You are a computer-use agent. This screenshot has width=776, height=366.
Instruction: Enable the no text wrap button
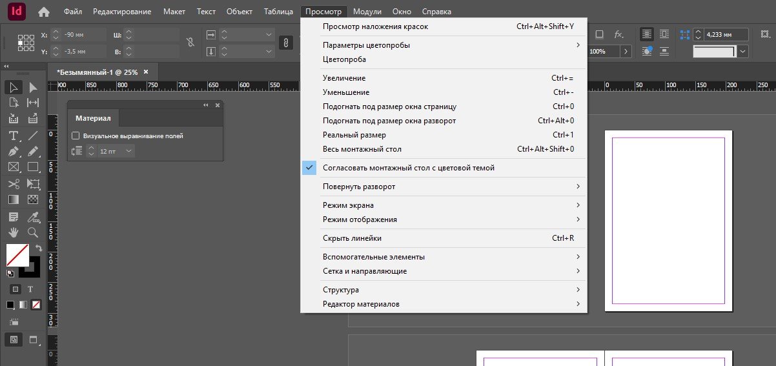coord(647,34)
